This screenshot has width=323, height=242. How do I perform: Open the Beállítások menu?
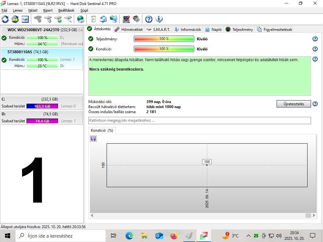pyautogui.click(x=66, y=10)
